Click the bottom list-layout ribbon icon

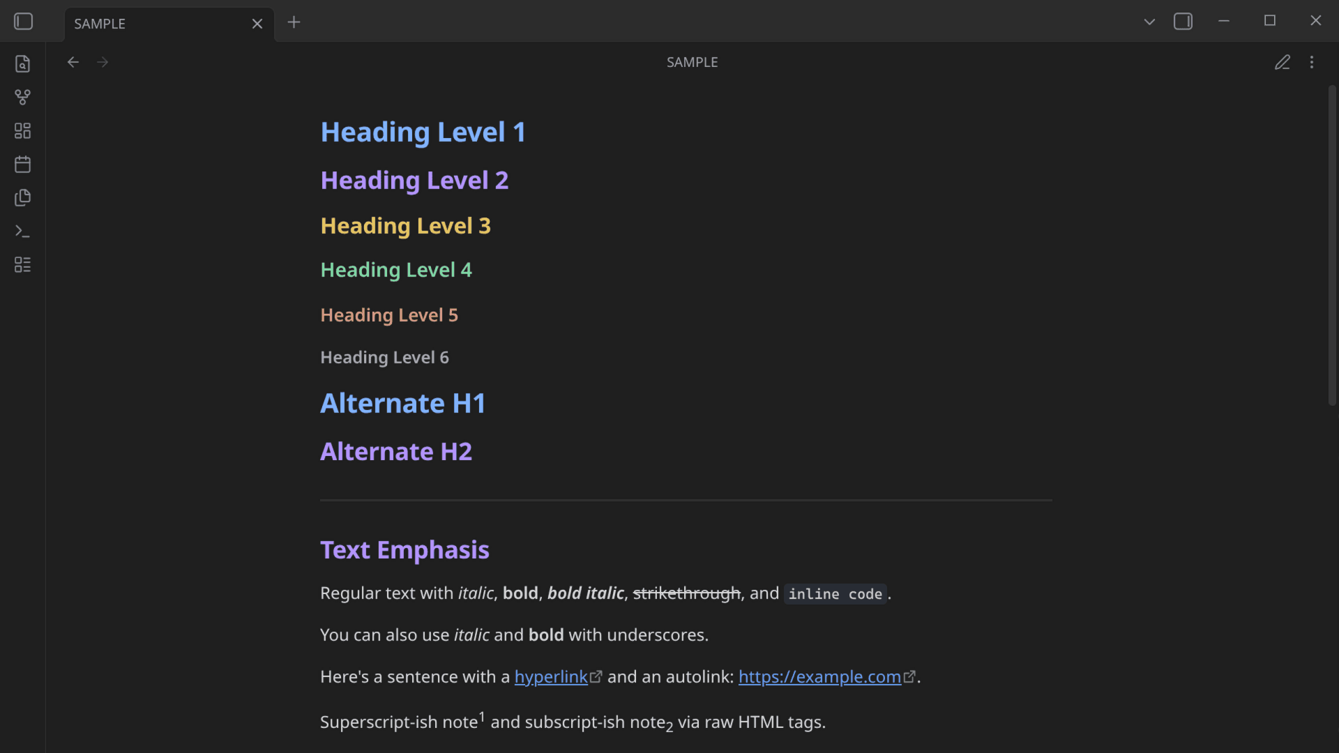point(22,264)
